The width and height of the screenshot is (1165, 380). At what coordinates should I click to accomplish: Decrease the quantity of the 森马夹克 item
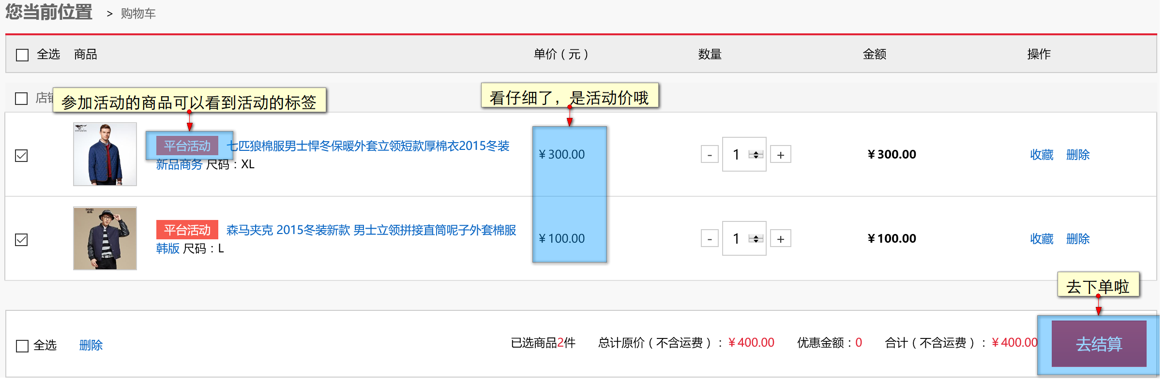[x=710, y=239]
